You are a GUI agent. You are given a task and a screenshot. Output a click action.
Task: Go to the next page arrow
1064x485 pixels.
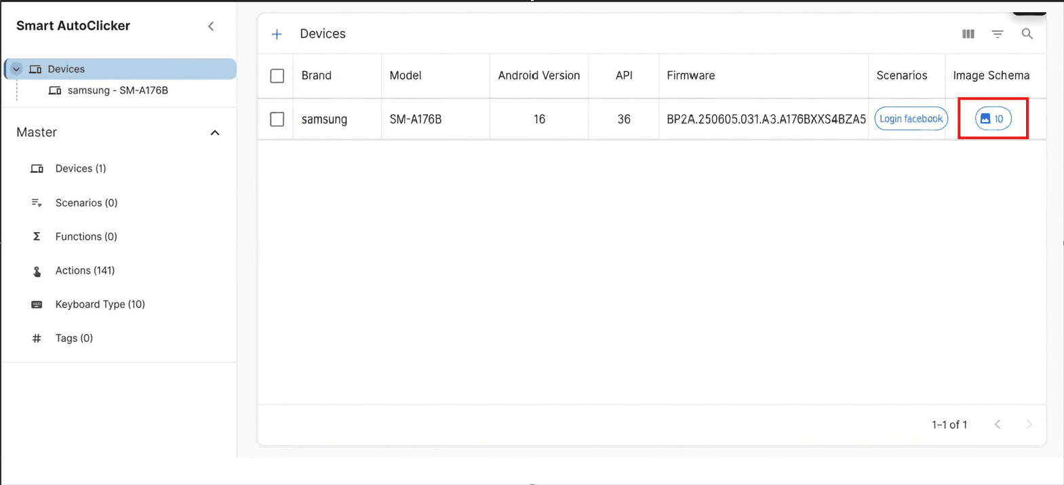(x=1029, y=425)
